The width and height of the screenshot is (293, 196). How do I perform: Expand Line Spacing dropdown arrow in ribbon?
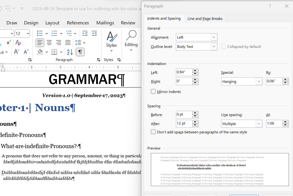pos(84,43)
